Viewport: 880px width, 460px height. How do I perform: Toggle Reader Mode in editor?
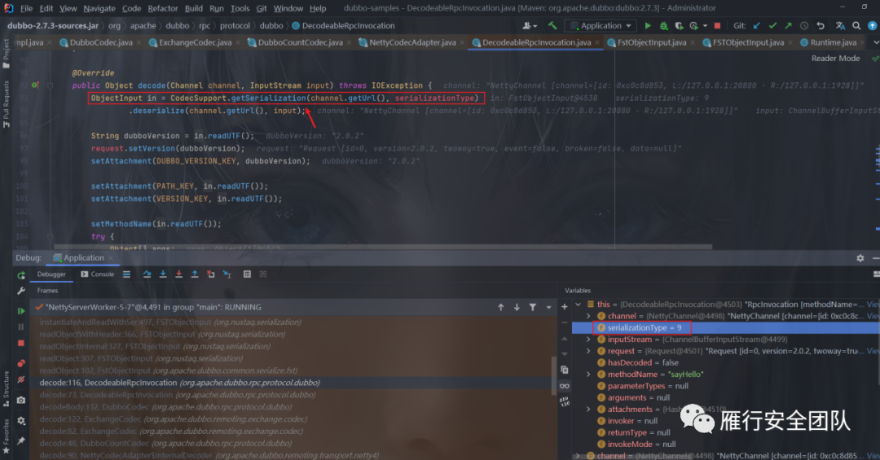coord(835,59)
